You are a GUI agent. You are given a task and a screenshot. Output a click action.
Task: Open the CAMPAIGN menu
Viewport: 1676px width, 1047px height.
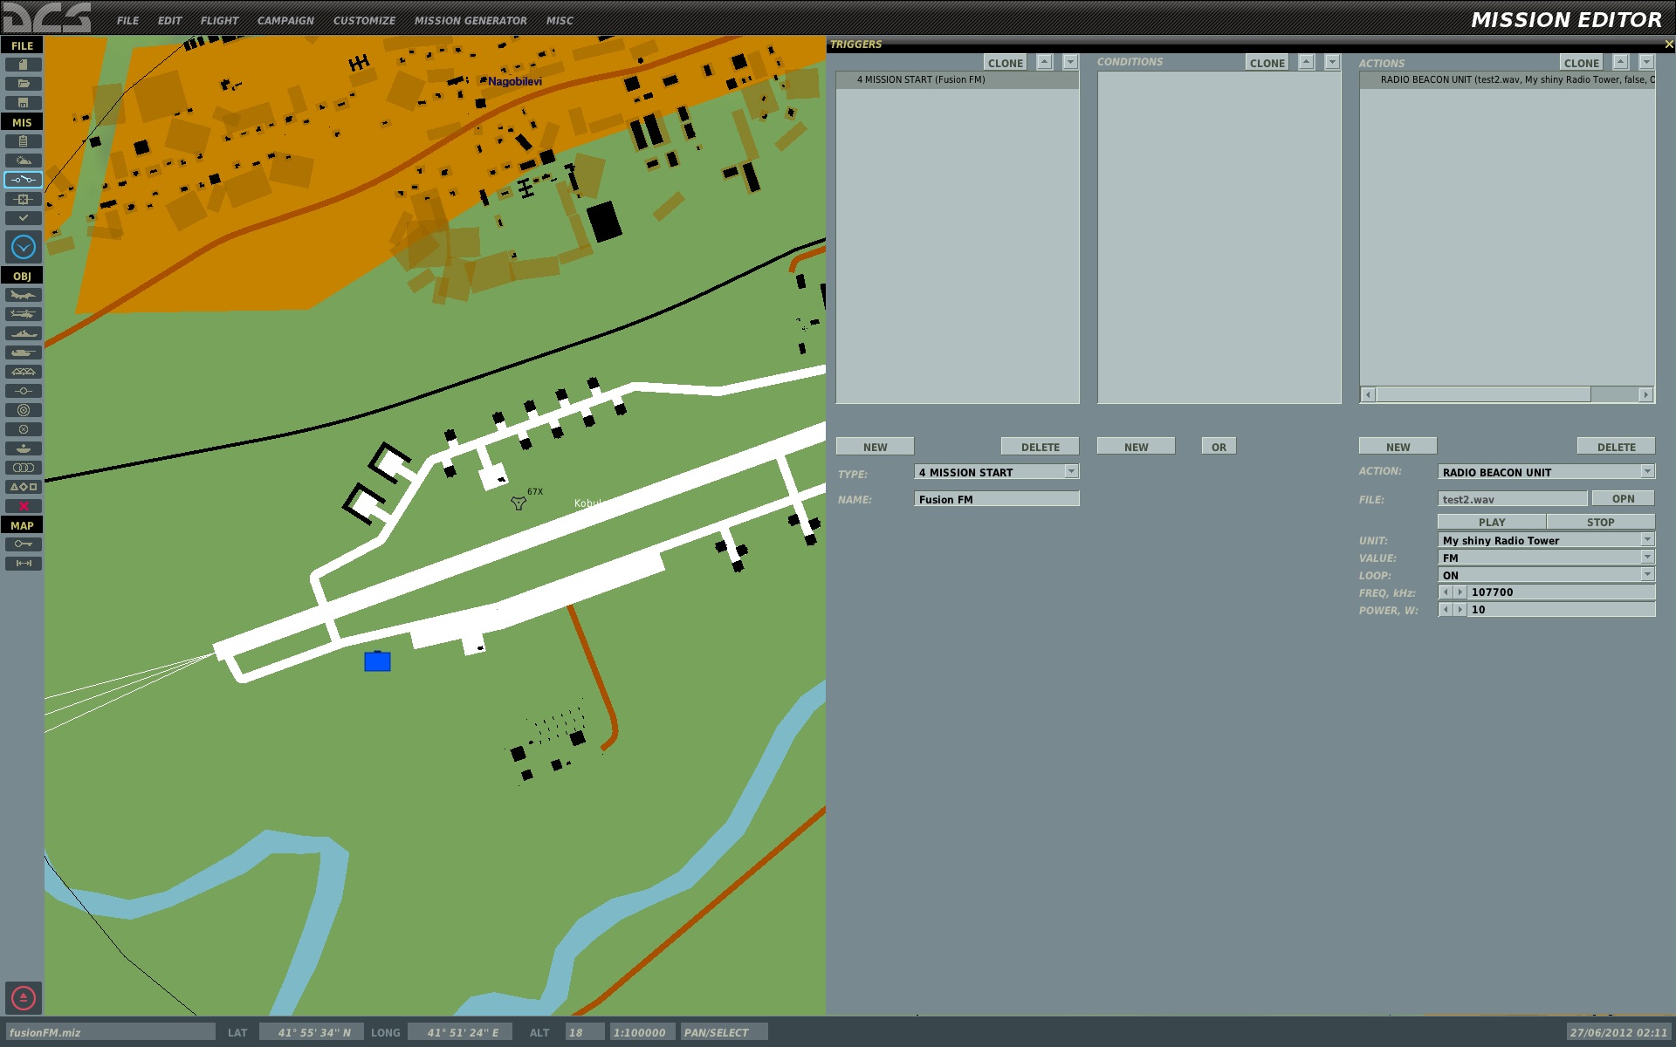(x=285, y=20)
